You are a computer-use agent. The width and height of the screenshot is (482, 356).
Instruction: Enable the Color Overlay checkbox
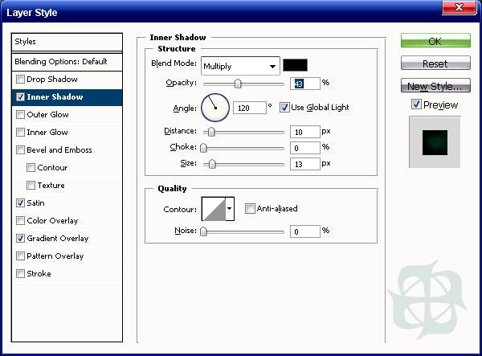tap(20, 221)
